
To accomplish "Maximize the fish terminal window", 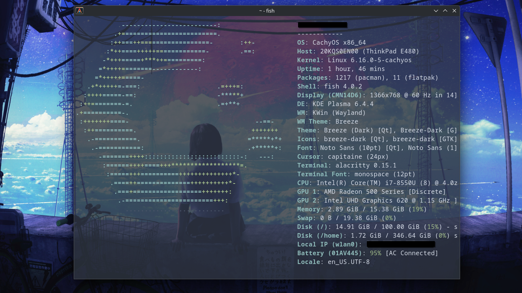I will tap(445, 11).
